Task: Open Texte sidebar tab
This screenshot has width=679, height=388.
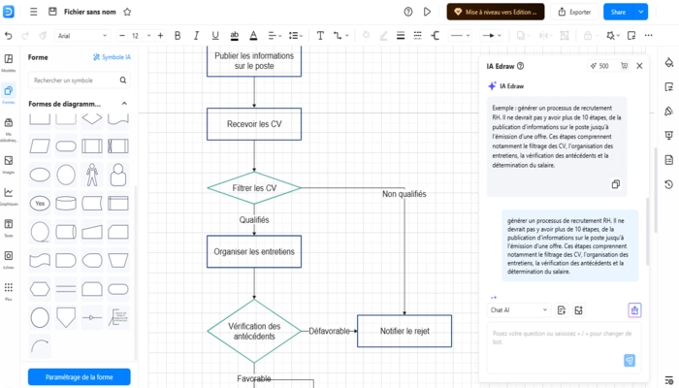Action: click(8, 228)
